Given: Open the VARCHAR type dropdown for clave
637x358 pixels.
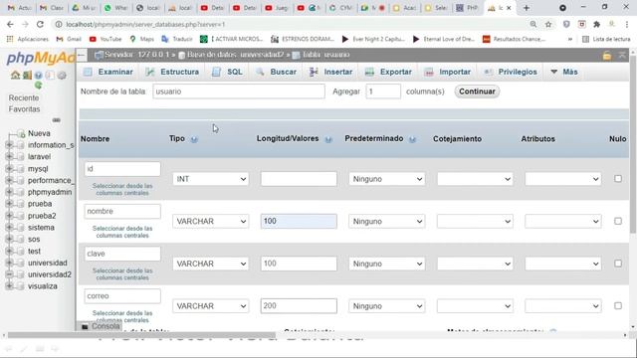Looking at the screenshot, I should [x=210, y=264].
